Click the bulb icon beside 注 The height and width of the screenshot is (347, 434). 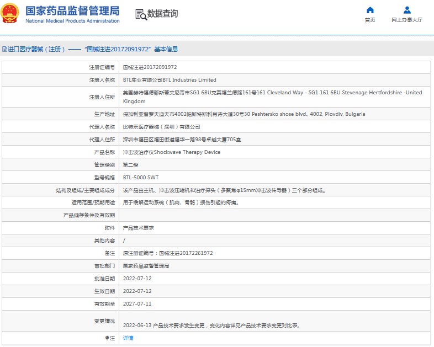(x=107, y=338)
